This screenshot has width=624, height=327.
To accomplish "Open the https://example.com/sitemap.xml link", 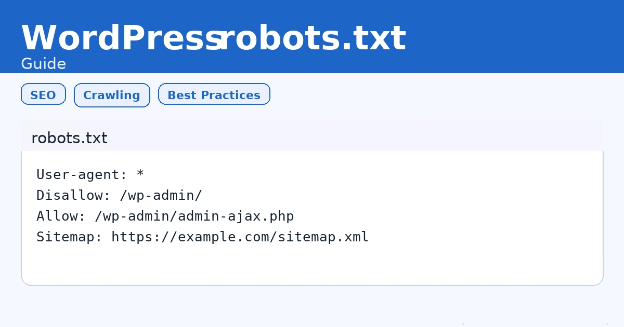I will click(x=240, y=237).
